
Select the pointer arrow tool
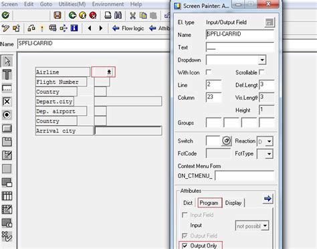point(7,61)
